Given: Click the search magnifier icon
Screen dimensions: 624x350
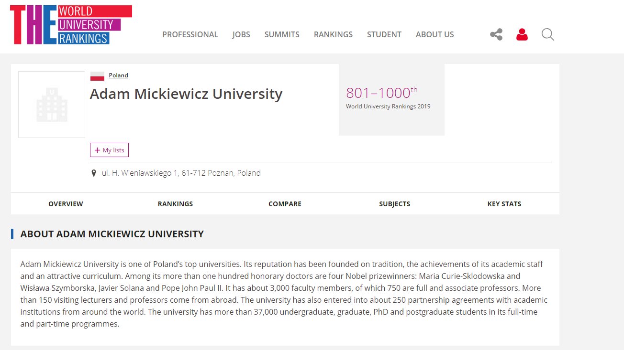Looking at the screenshot, I should [548, 34].
